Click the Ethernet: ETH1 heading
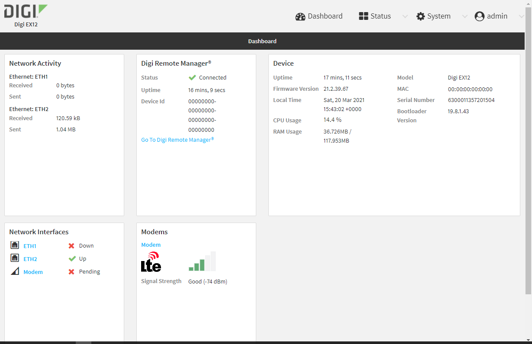 29,76
